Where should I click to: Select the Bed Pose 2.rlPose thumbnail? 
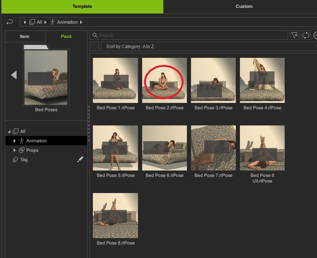click(164, 80)
